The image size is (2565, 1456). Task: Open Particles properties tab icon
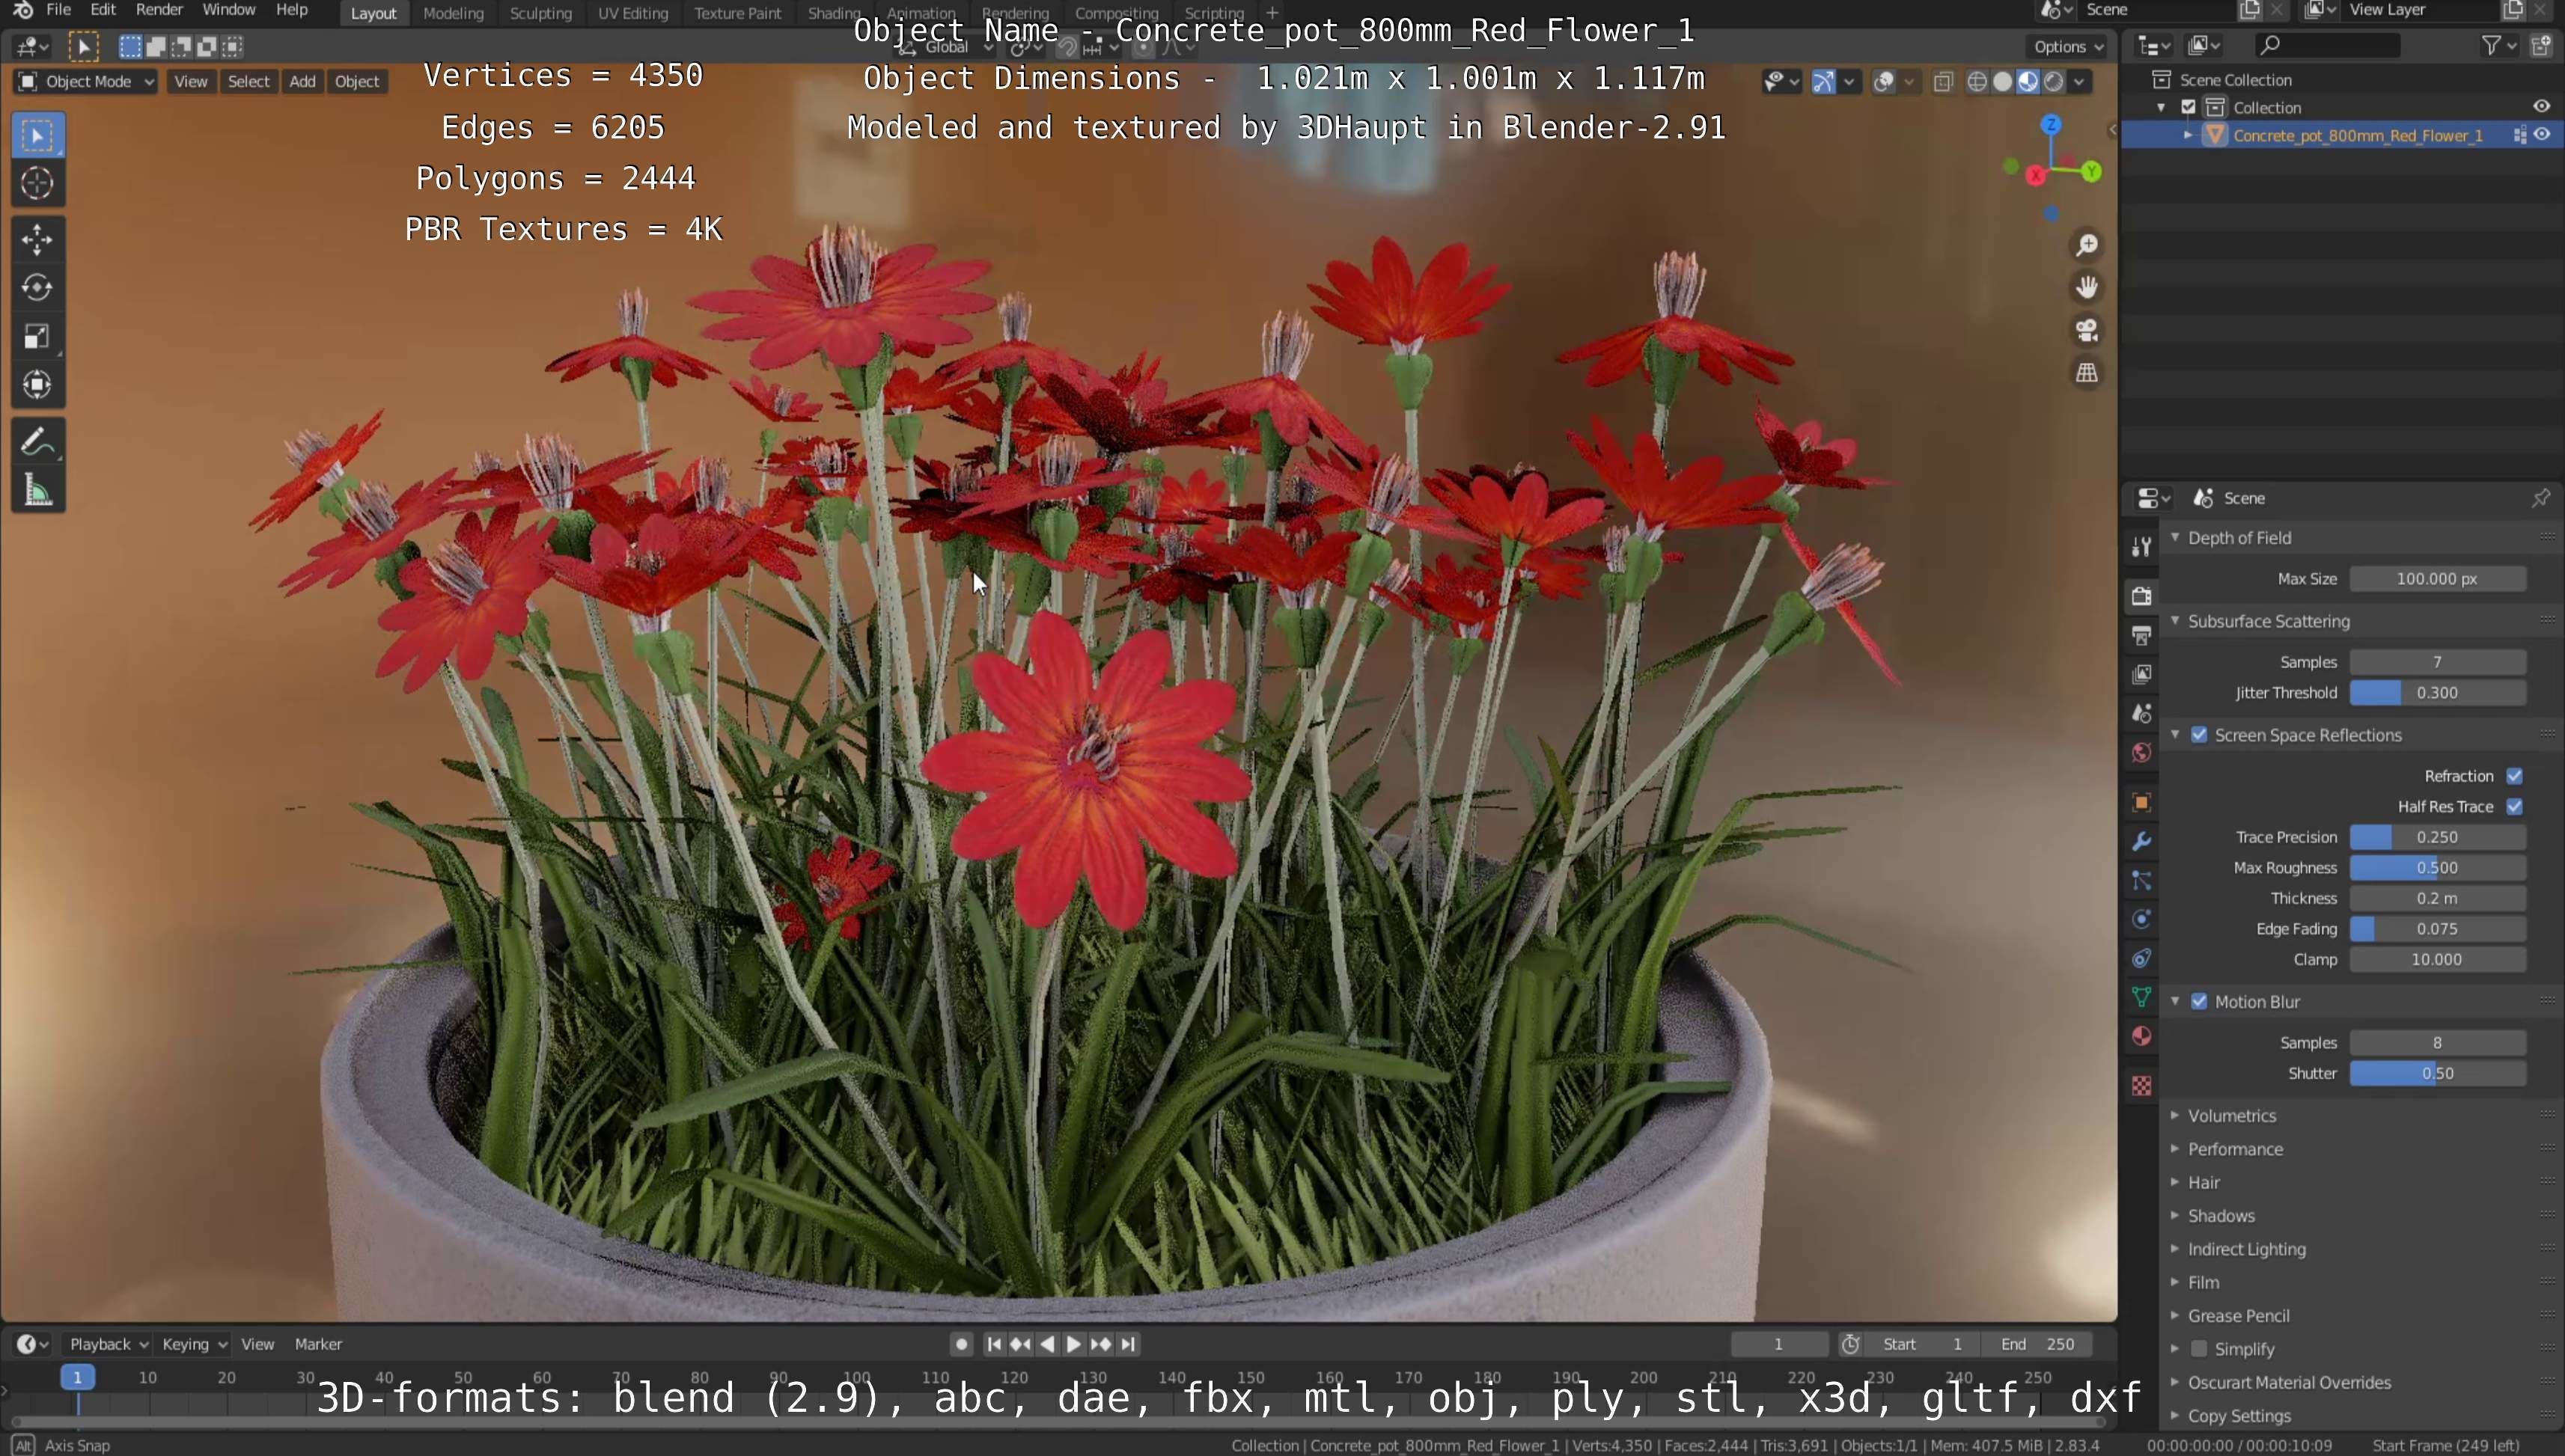point(2142,880)
